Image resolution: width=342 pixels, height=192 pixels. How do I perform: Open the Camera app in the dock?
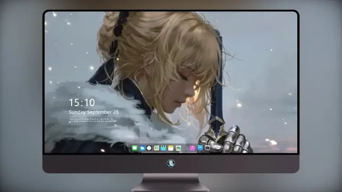[x=207, y=148]
